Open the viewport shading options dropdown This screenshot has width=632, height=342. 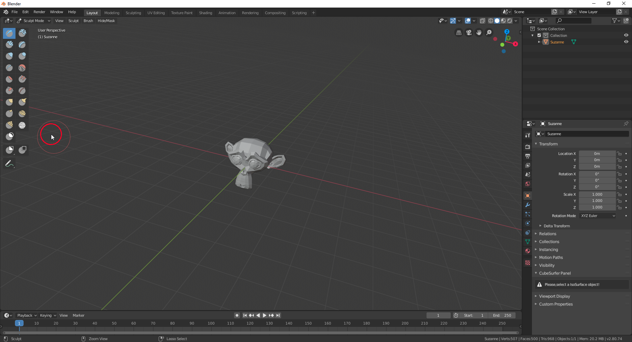pos(516,21)
